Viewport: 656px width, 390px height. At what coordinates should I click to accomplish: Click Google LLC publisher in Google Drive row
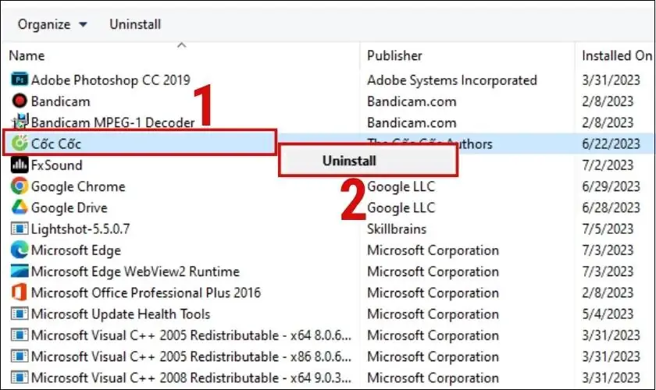(401, 207)
